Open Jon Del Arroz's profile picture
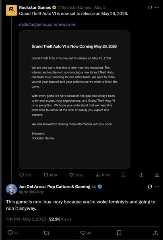Image resolution: width=163 pixels, height=240 pixels. pos(11,189)
